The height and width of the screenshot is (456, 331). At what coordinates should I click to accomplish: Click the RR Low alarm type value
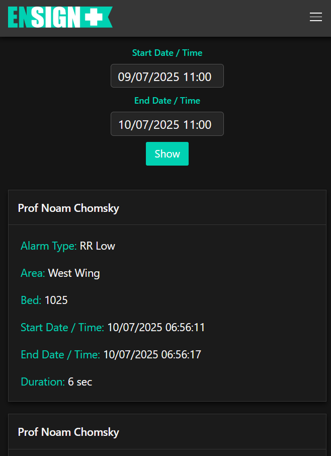pos(97,246)
